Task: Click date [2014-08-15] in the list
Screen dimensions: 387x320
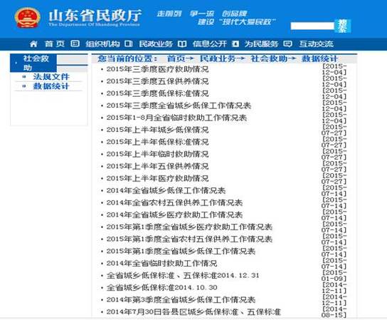Action: pos(334,311)
